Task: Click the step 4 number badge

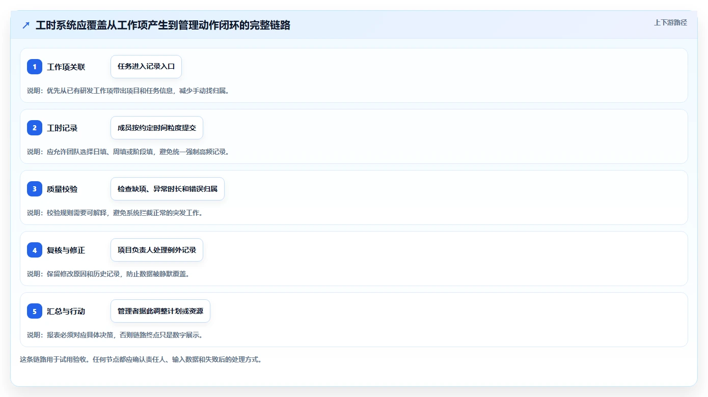Action: pyautogui.click(x=35, y=250)
